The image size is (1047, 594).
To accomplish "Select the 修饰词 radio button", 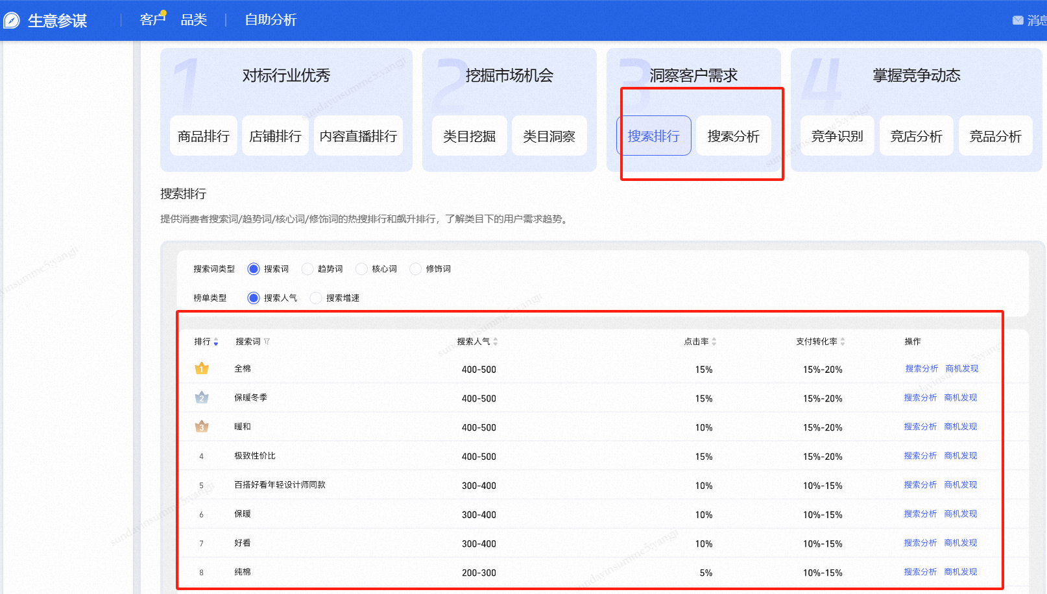I will click(415, 269).
